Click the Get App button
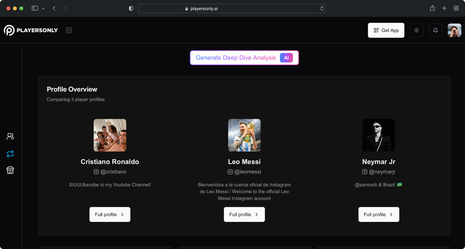 coord(386,30)
